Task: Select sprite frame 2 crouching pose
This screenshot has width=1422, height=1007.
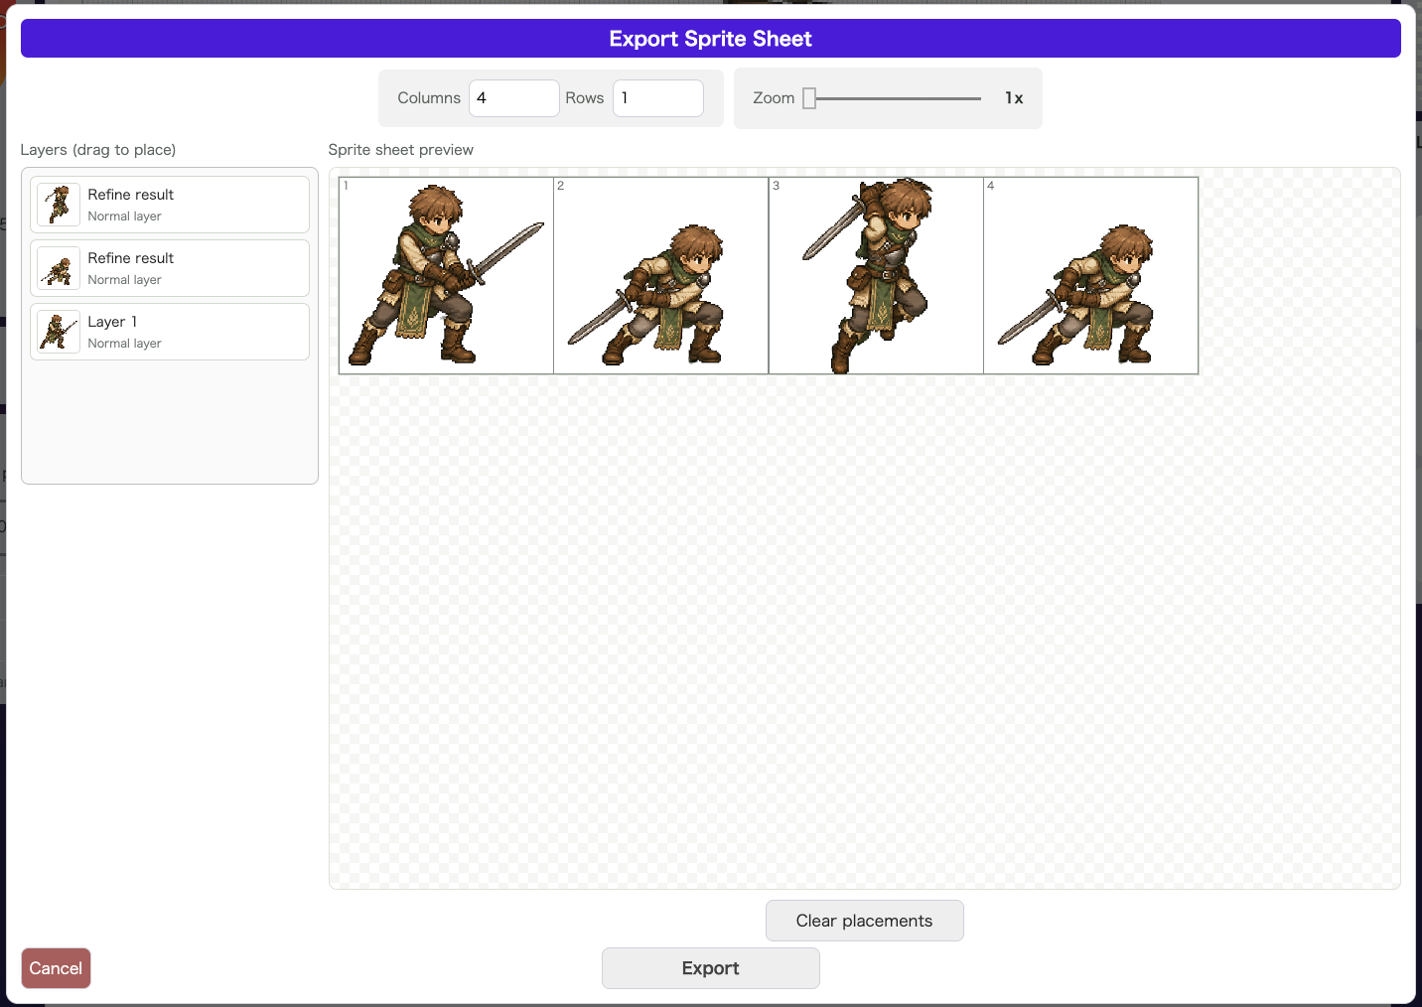Action: click(660, 275)
